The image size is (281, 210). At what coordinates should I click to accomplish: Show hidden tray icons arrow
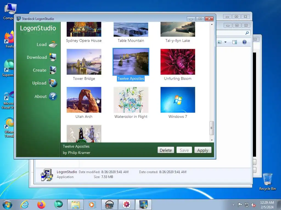click(x=233, y=205)
